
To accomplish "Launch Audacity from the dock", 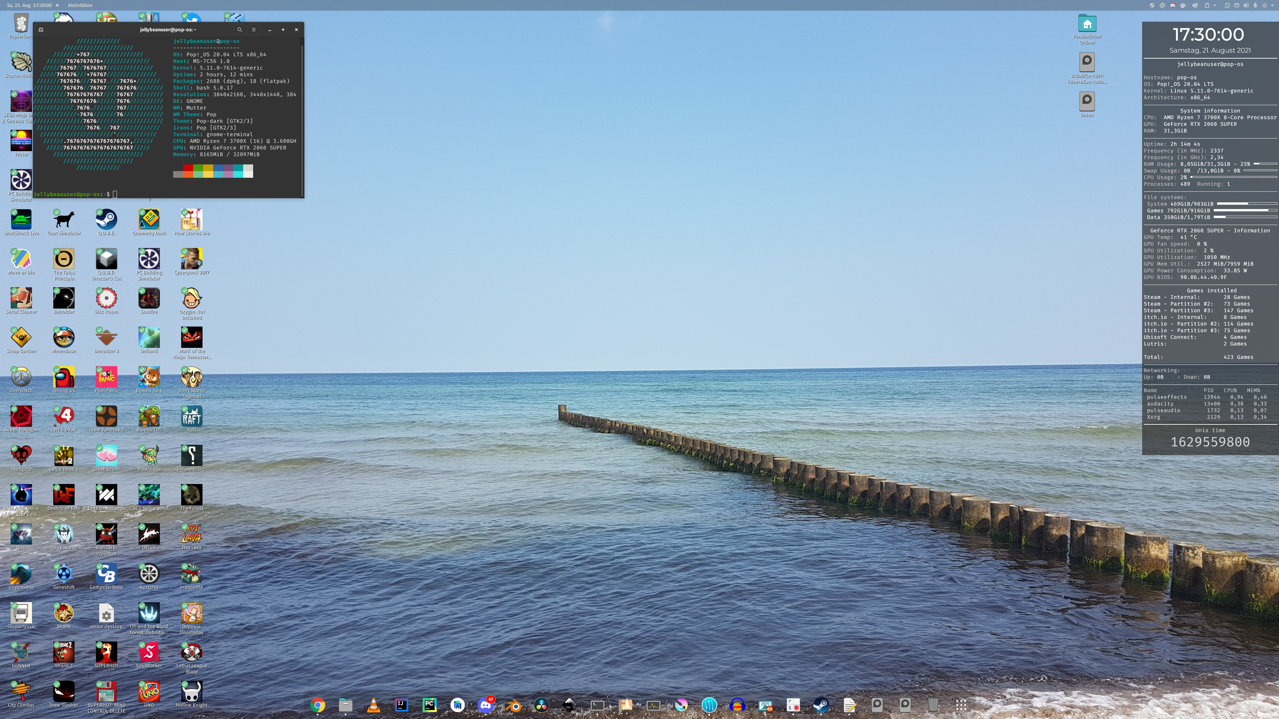I will pyautogui.click(x=737, y=705).
